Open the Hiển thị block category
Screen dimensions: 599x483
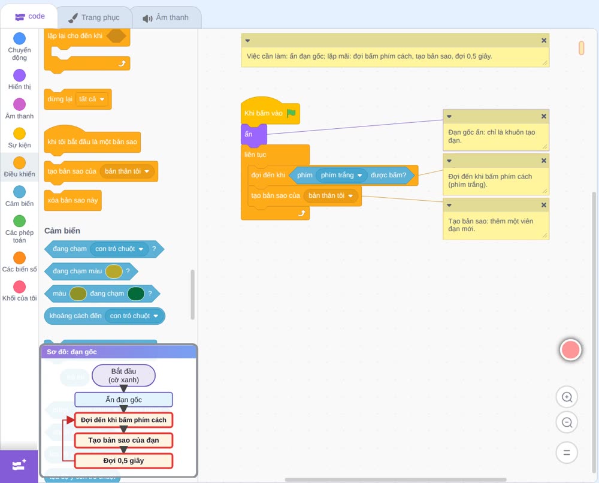(19, 80)
